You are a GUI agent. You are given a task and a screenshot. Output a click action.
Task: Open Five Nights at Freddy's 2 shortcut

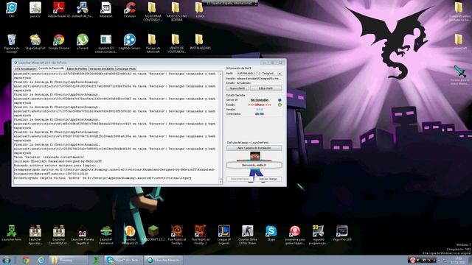pos(200,235)
